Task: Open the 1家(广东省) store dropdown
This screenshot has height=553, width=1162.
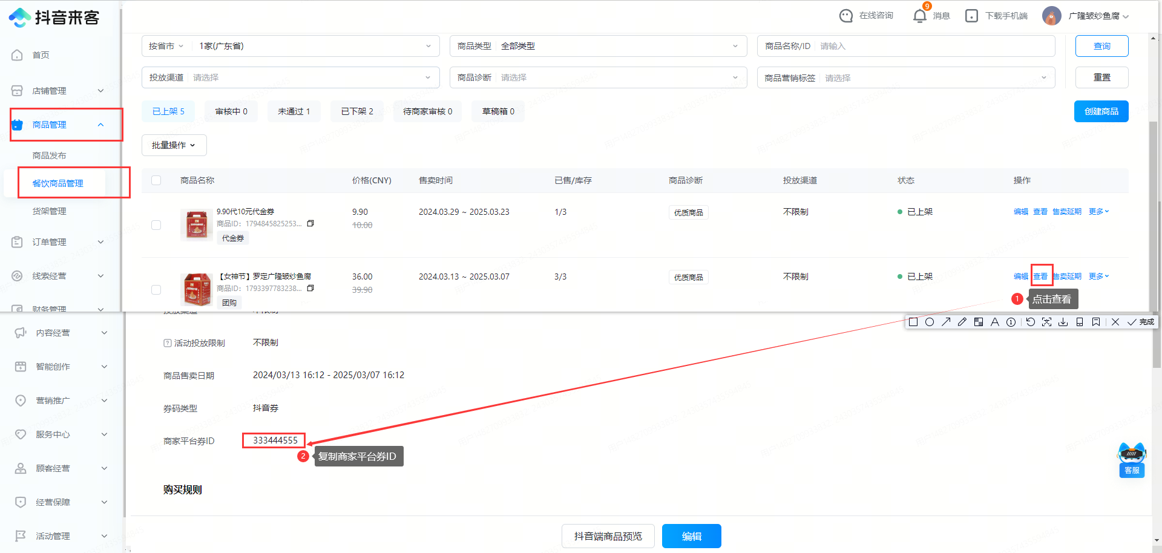Action: click(x=315, y=46)
